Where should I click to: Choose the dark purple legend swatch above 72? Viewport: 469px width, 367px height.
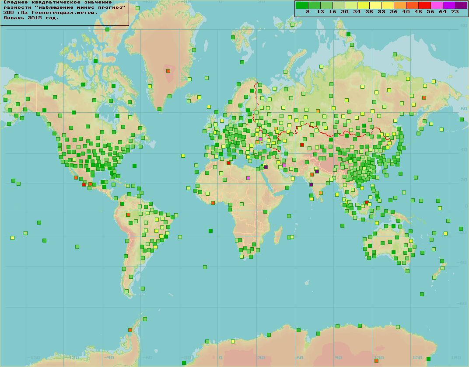pos(461,5)
